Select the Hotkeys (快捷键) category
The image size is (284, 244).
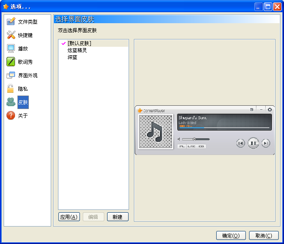25,35
